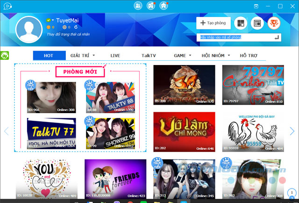Open the GIẢI TRÍ tab
The width and height of the screenshot is (299, 203).
(x=80, y=56)
